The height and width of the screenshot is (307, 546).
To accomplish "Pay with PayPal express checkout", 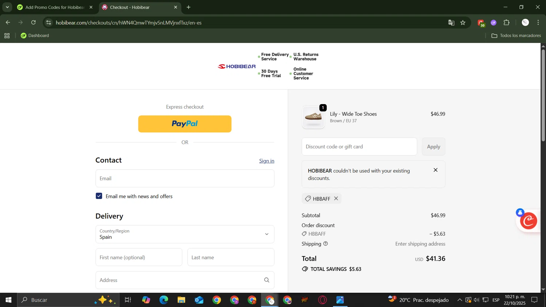I will click(185, 124).
